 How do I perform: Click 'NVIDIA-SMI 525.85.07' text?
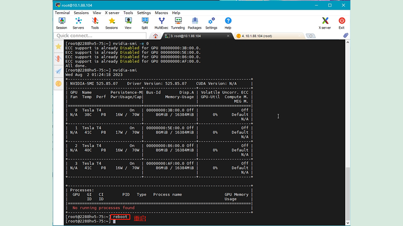pyautogui.click(x=94, y=83)
